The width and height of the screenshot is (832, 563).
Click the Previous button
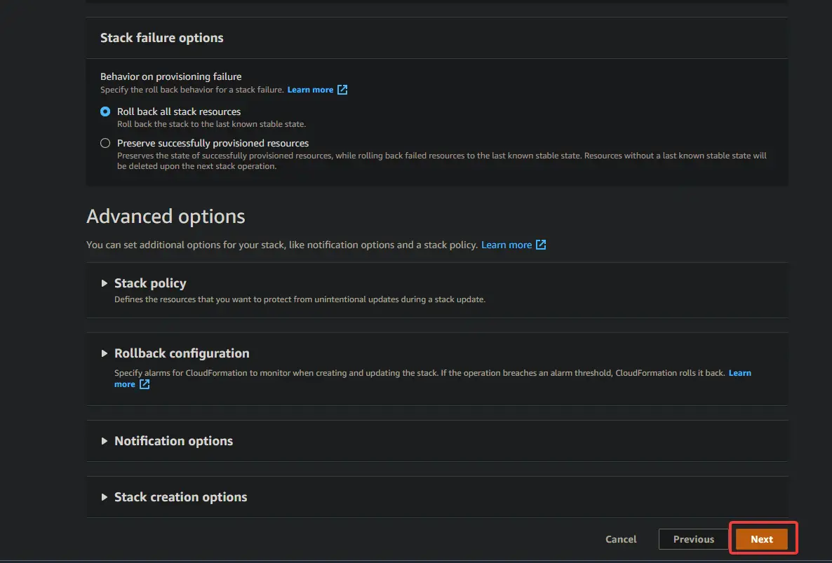pyautogui.click(x=693, y=538)
